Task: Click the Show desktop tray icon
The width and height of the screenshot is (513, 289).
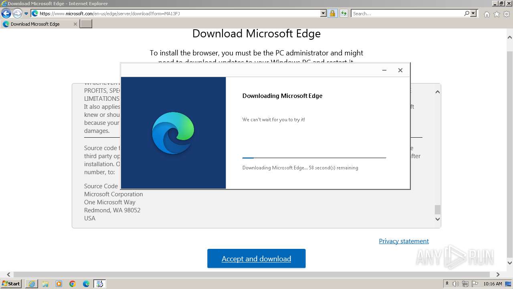Action: coord(508,284)
